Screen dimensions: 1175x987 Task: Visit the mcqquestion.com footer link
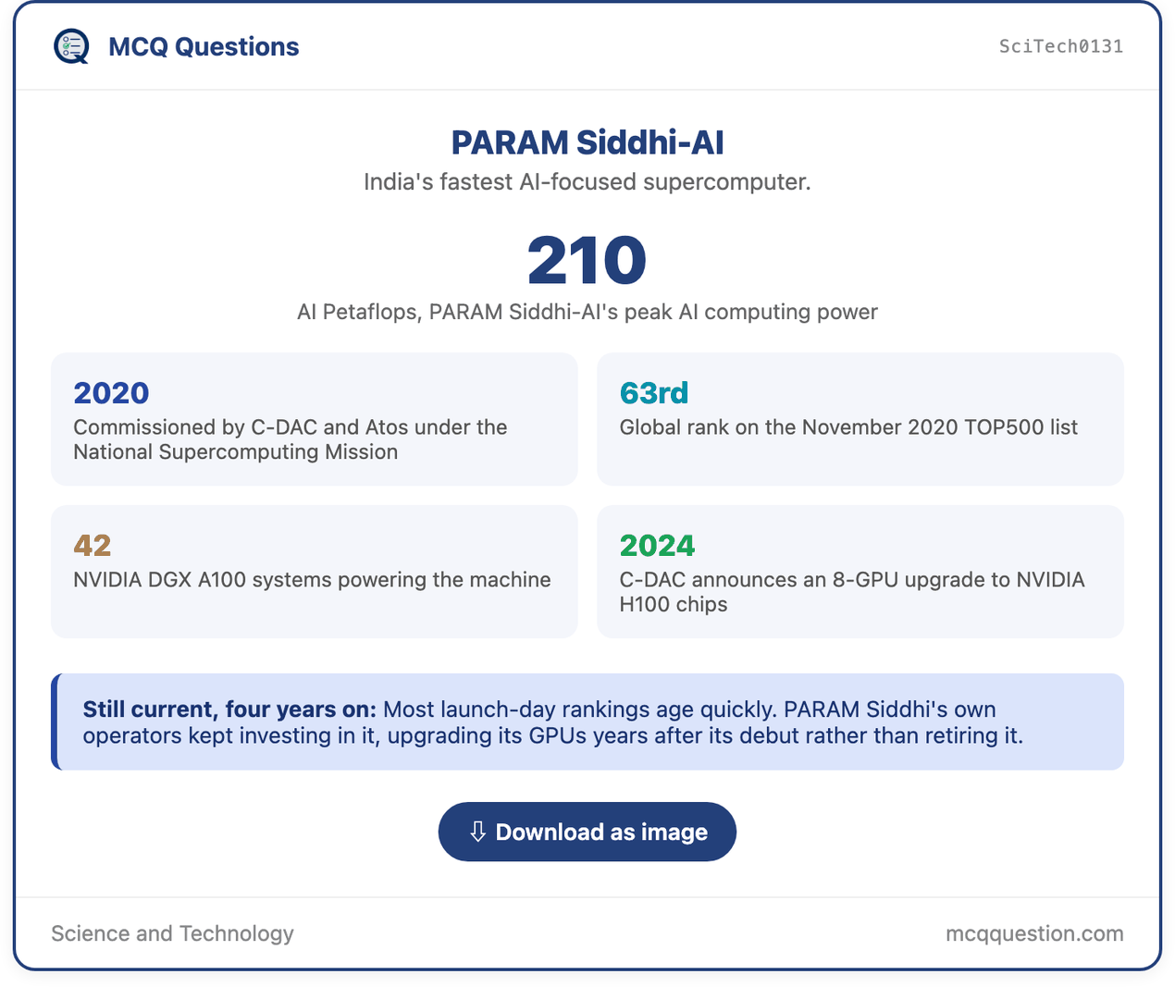coord(1034,933)
